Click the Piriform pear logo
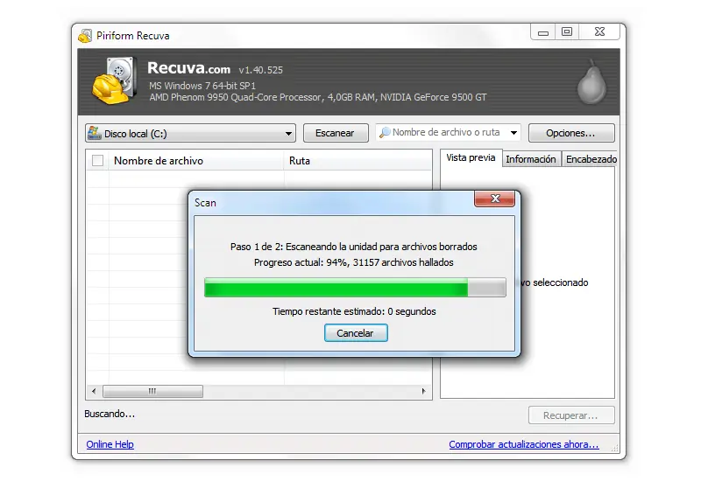Screen dimensions: 701x481 pos(591,81)
